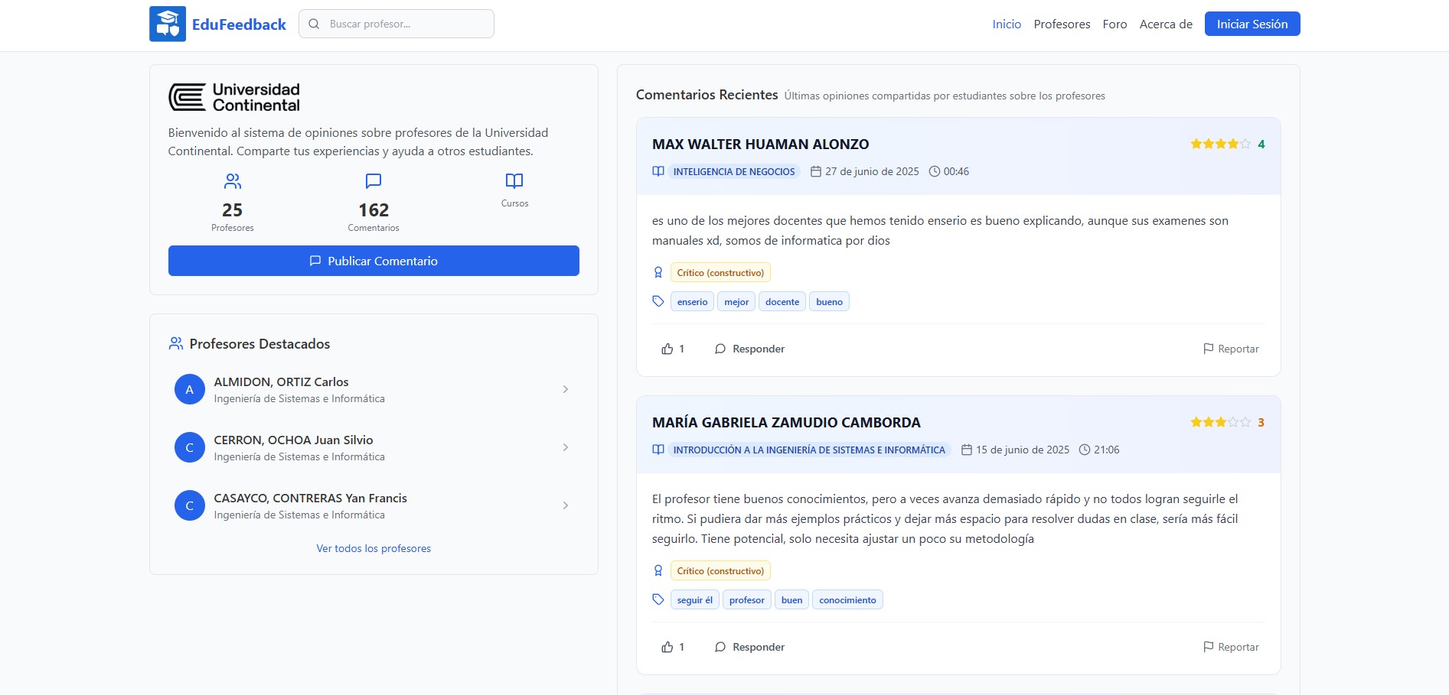Click the mejor keyword tag

pos(736,301)
